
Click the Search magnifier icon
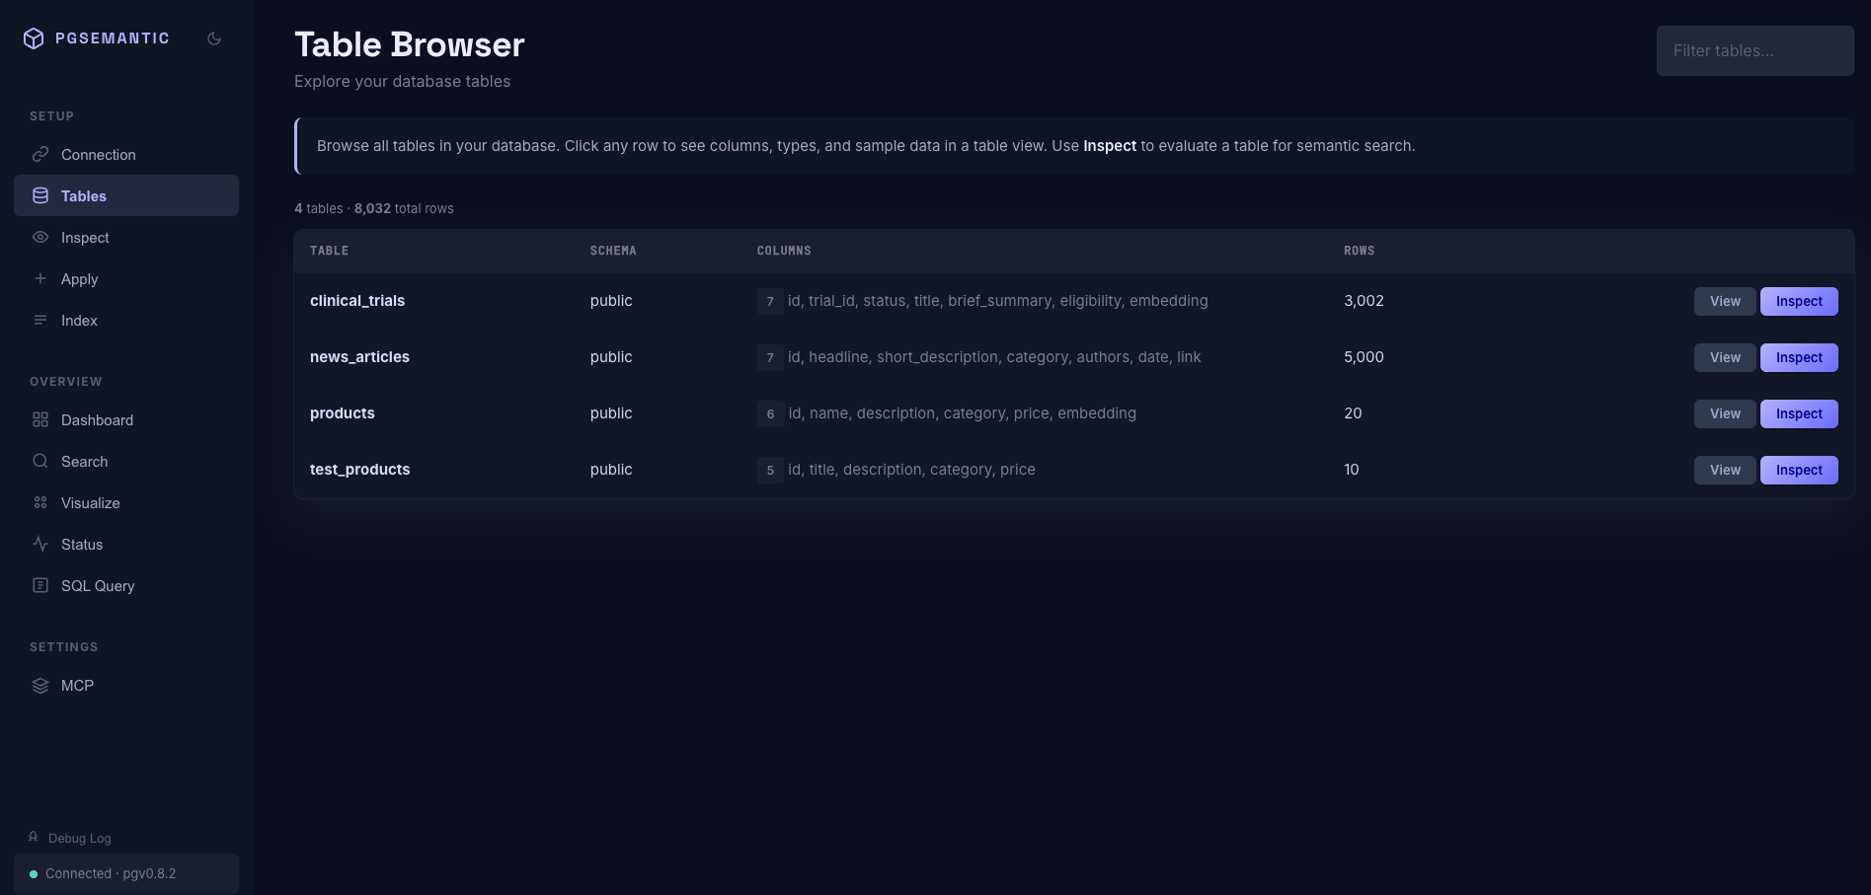click(39, 461)
